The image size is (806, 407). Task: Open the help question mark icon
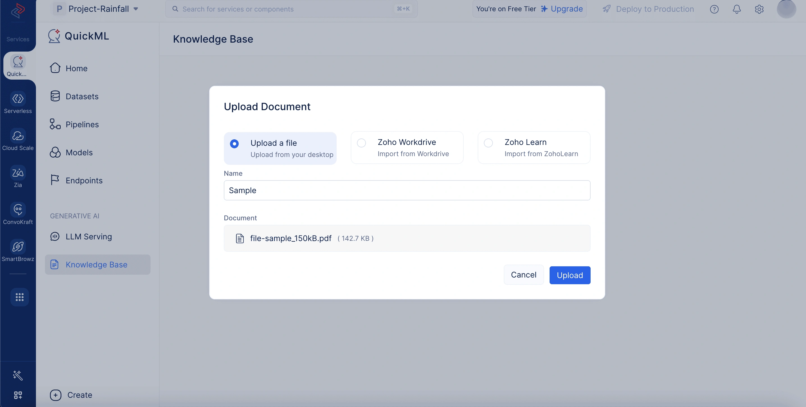click(x=714, y=9)
